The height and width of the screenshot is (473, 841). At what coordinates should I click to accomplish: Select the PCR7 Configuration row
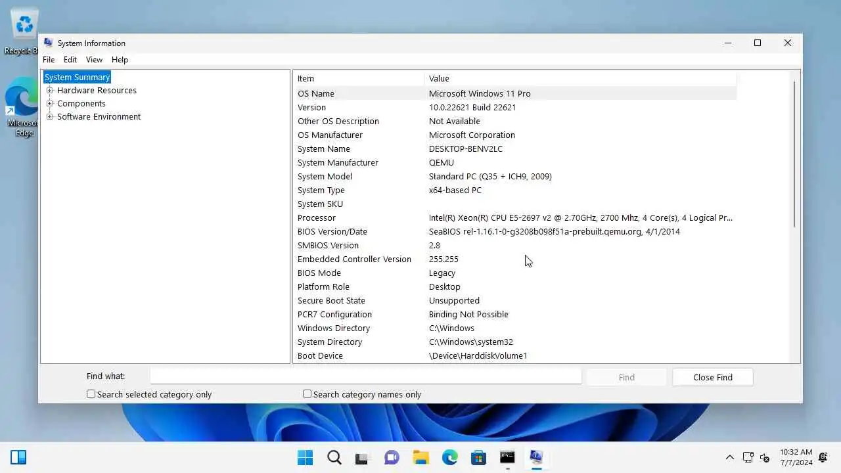(x=515, y=314)
